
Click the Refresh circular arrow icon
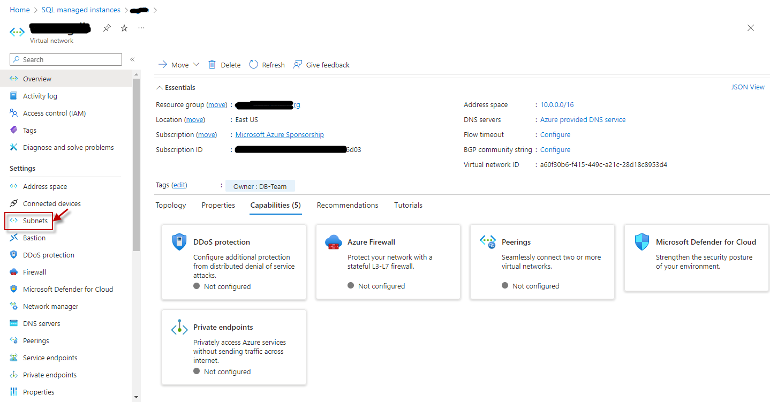pyautogui.click(x=253, y=64)
